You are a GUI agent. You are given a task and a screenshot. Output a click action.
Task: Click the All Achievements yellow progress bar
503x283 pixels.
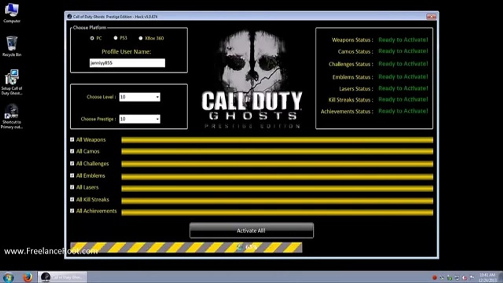(x=277, y=212)
